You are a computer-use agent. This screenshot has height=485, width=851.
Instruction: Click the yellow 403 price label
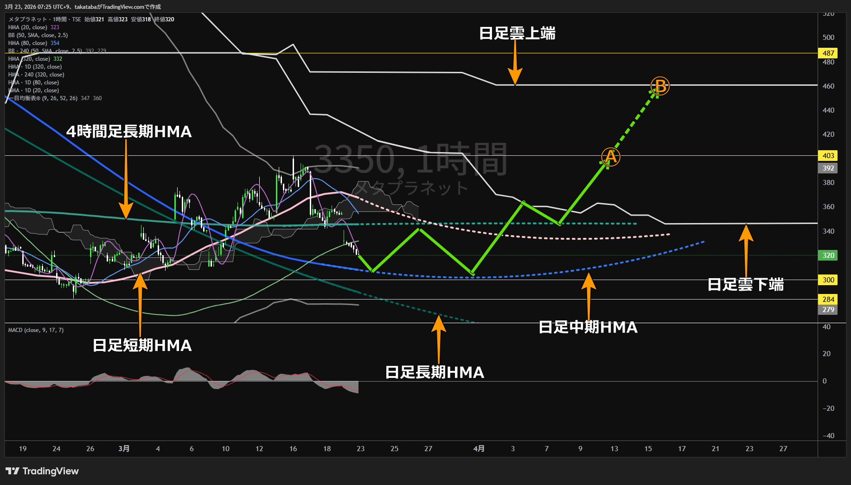(828, 156)
